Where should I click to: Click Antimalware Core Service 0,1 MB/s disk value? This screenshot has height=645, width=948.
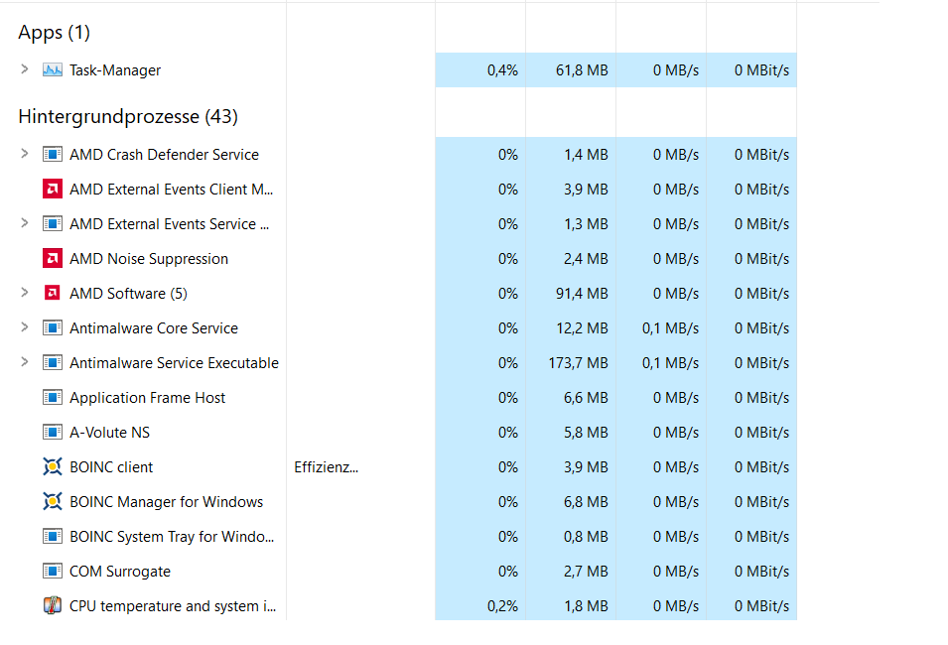coord(670,328)
